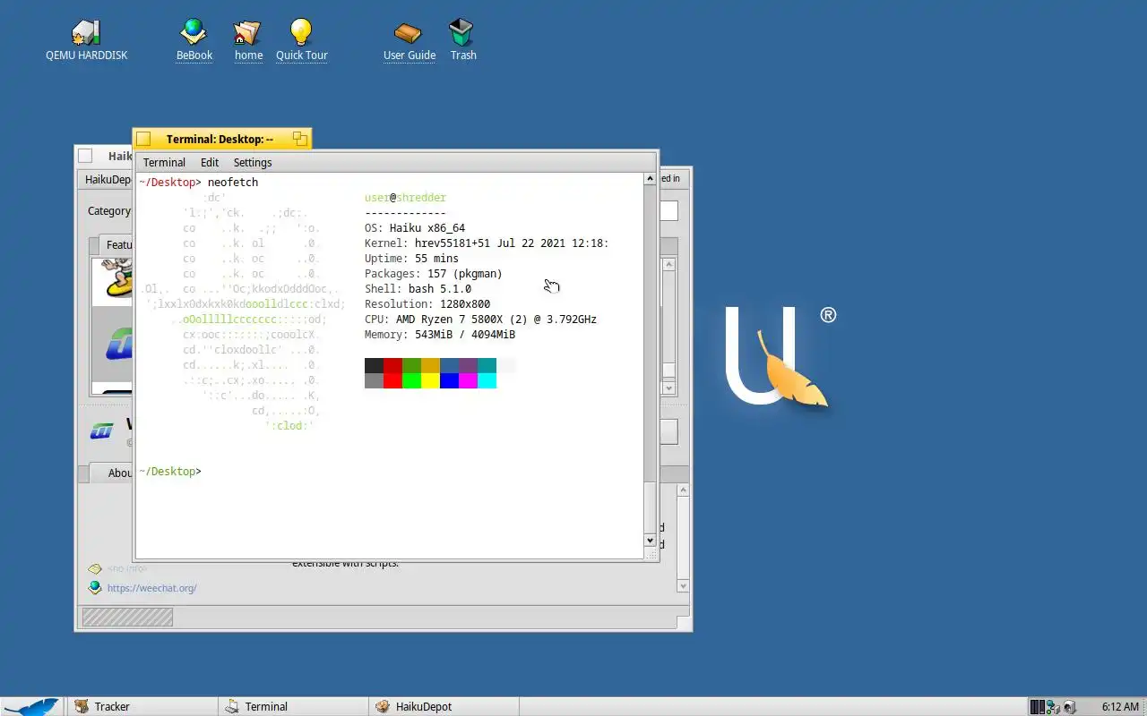Screen dimensions: 1147x716
Task: Click HaikuDepot description scroll down arrow
Action: (x=683, y=586)
